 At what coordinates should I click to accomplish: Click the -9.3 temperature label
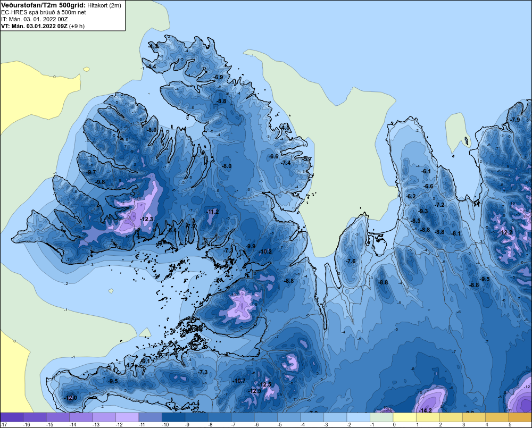423,211
